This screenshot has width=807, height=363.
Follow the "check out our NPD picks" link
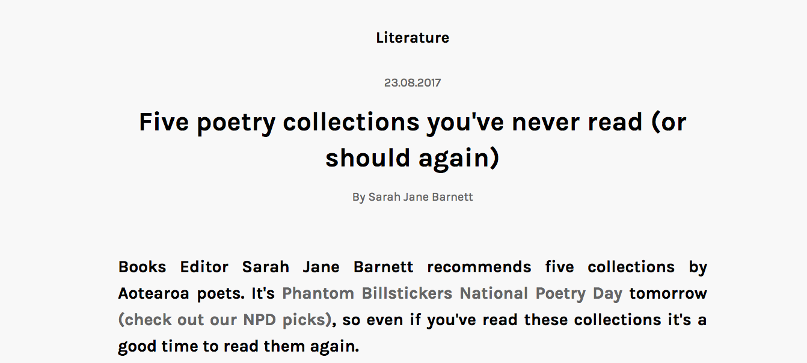pyautogui.click(x=225, y=320)
